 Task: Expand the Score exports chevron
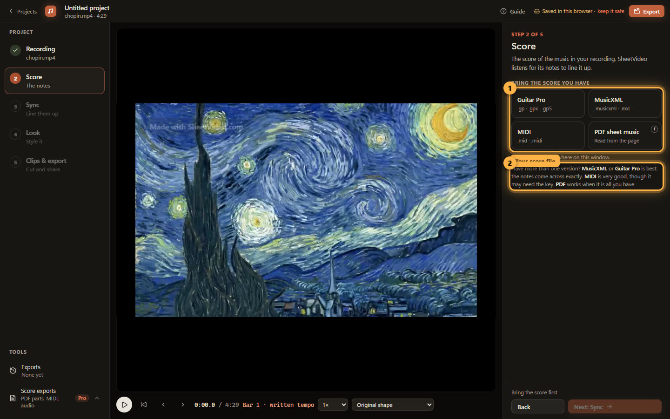tap(97, 398)
